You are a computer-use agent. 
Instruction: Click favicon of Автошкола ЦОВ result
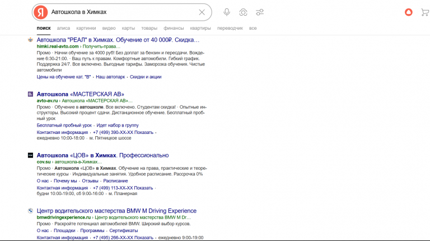[x=30, y=155]
